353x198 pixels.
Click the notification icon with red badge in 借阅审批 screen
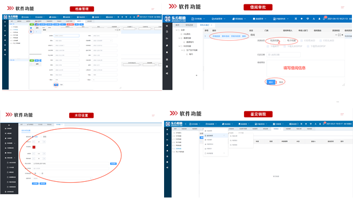coord(324,18)
